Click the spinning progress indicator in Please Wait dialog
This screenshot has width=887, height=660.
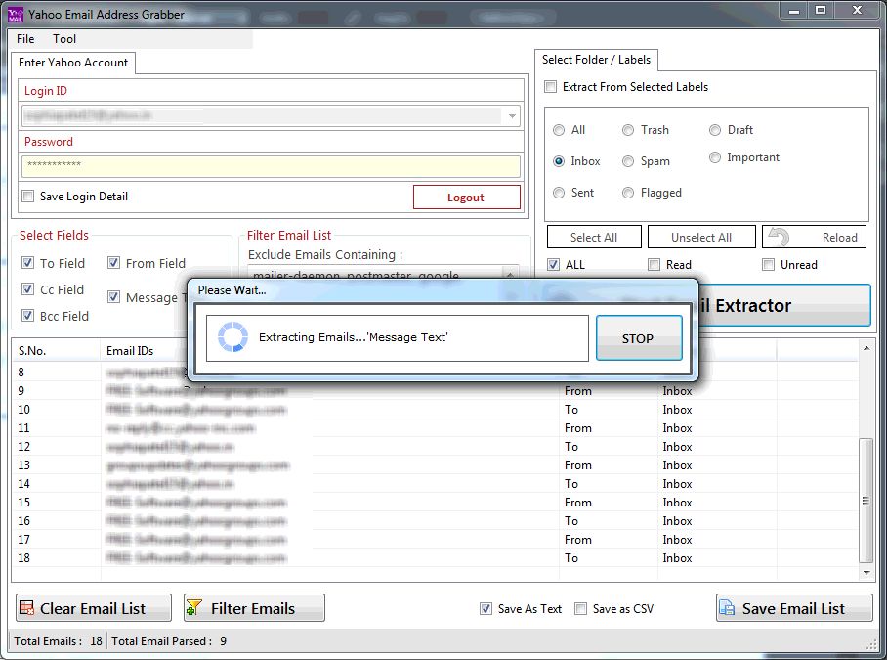[233, 337]
